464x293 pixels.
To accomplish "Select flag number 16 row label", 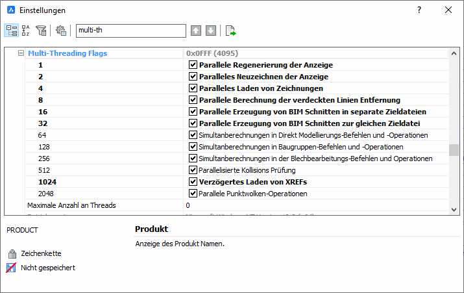I will click(x=43, y=112).
